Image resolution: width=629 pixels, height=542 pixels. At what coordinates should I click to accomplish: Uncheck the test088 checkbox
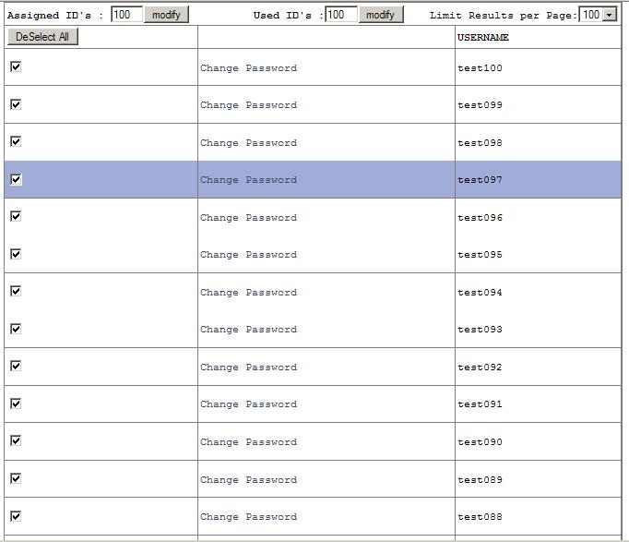(x=16, y=516)
